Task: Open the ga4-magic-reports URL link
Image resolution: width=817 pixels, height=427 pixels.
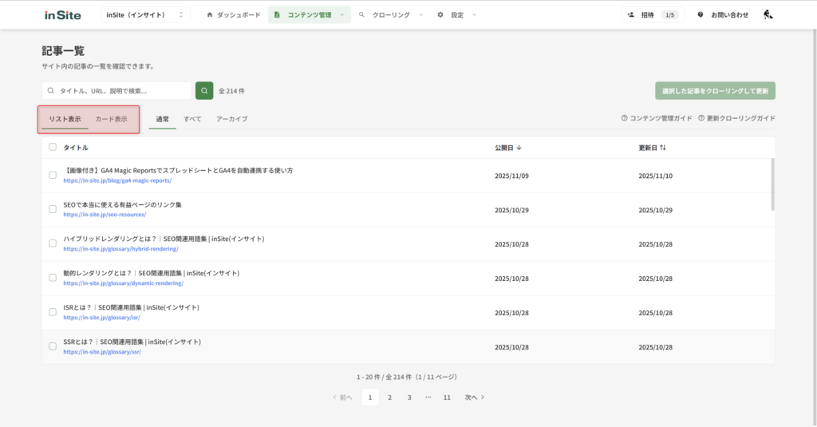Action: pos(117,180)
